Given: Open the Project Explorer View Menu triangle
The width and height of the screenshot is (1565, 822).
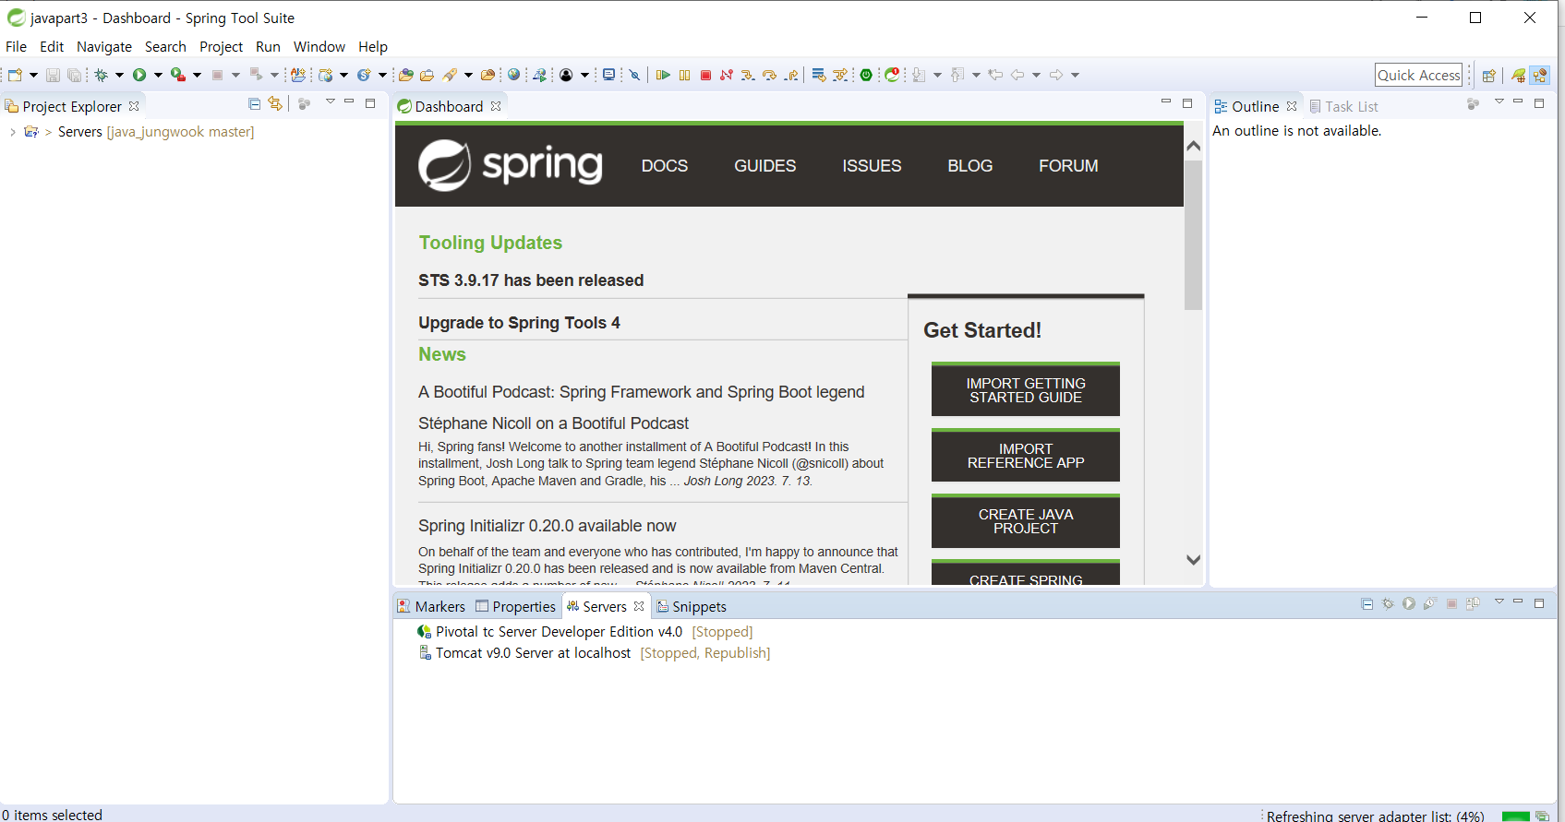Looking at the screenshot, I should point(330,101).
